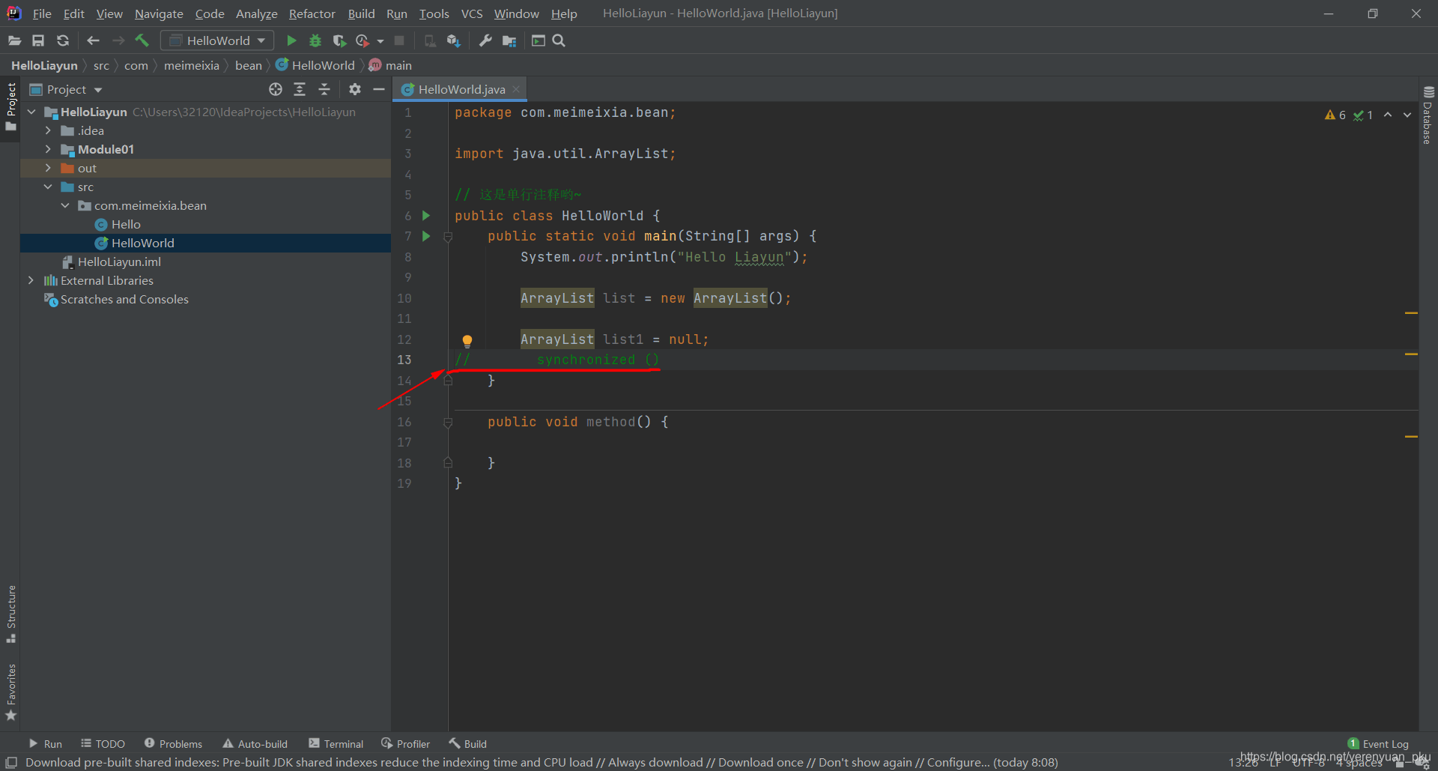Navigate back with the left arrow icon

94,40
